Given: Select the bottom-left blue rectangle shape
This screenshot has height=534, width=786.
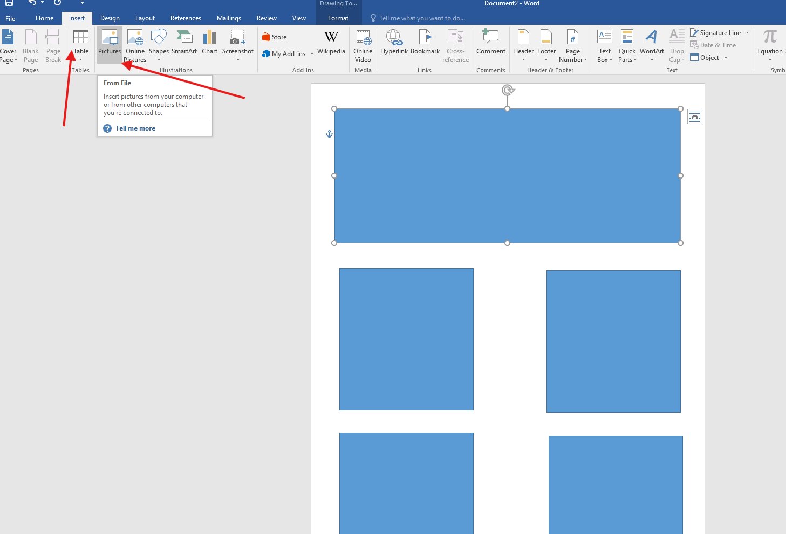Looking at the screenshot, I should coord(406,483).
